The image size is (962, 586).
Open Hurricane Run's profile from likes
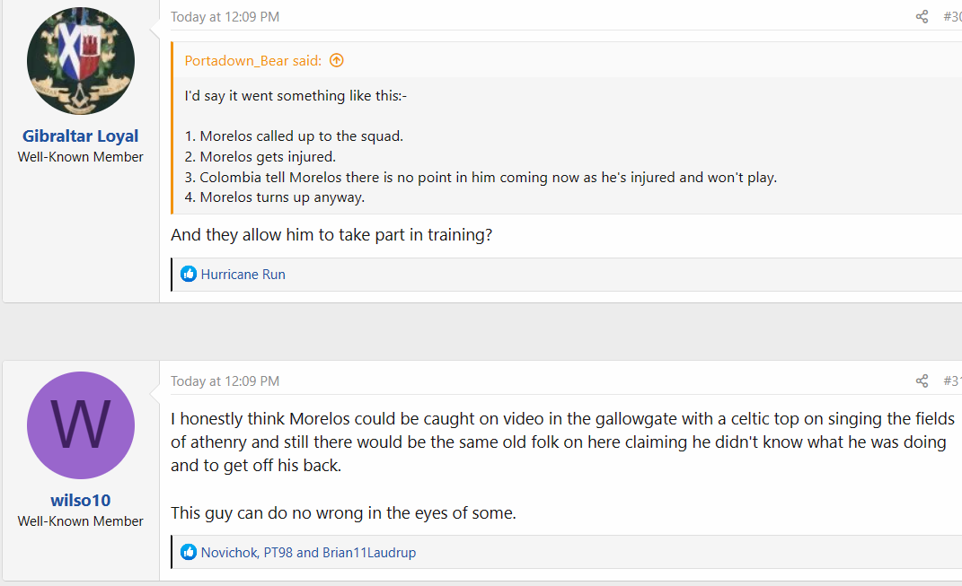click(243, 274)
